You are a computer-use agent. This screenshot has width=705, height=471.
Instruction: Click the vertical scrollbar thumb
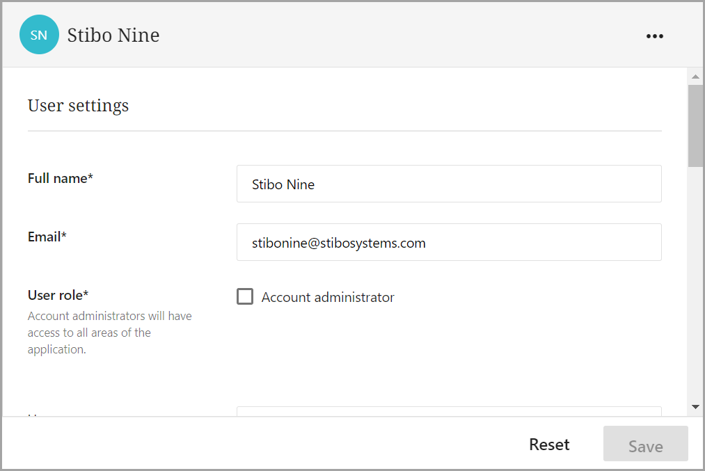pyautogui.click(x=695, y=125)
